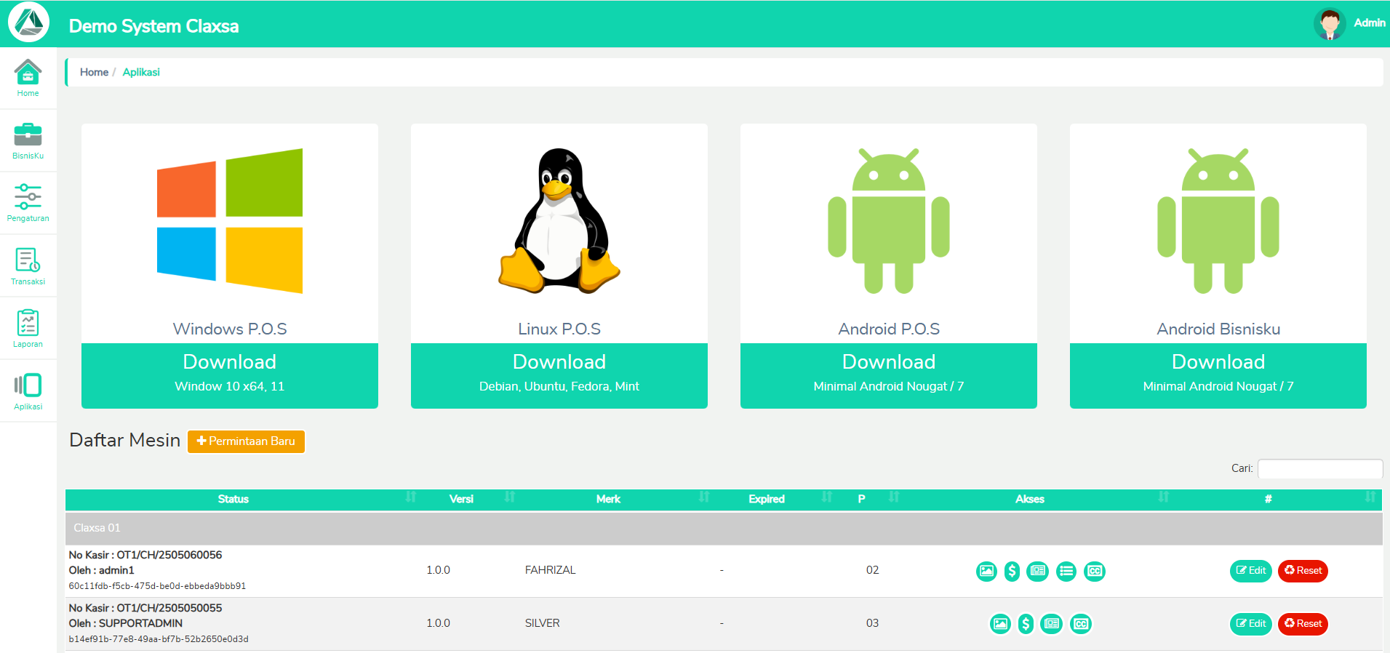Click the Claxsa logo in the header
This screenshot has width=1390, height=653.
29,23
